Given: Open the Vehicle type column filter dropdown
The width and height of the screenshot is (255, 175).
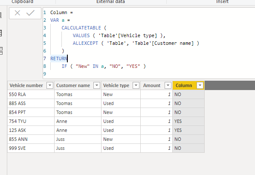Looking at the screenshot, I should [x=136, y=85].
